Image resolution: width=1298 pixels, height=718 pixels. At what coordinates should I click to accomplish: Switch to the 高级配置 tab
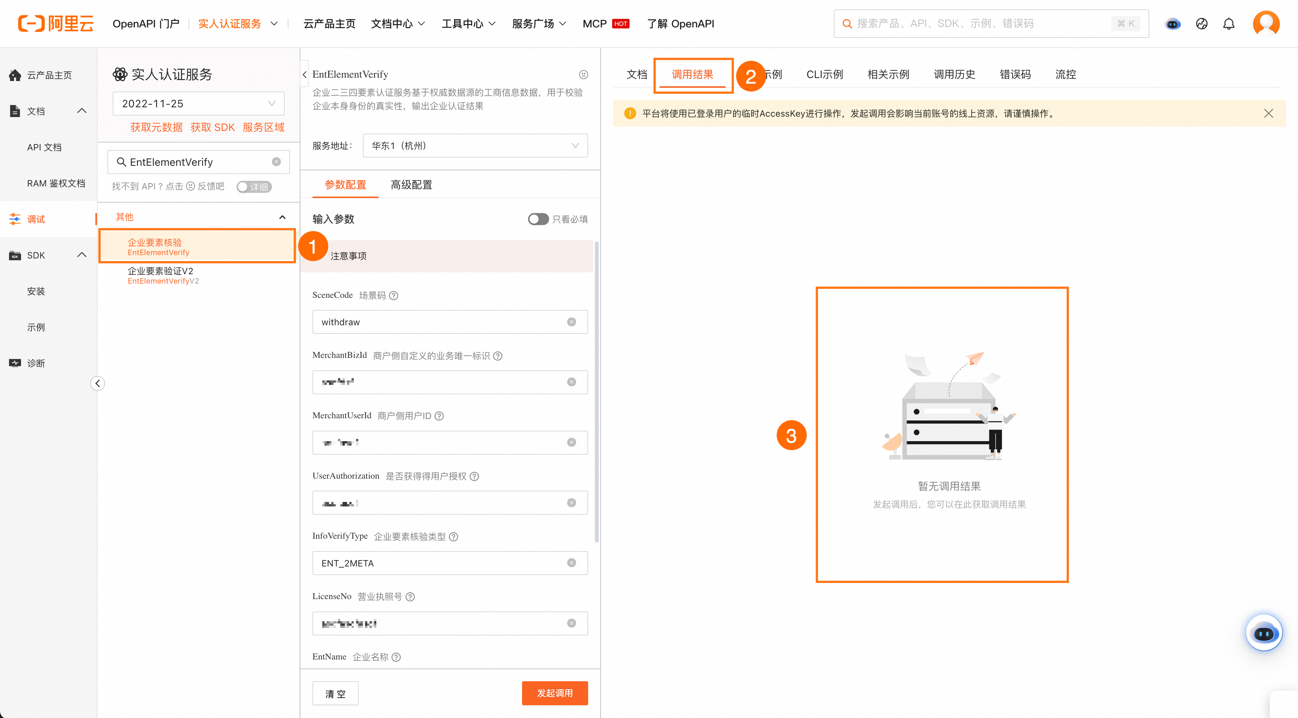coord(411,185)
